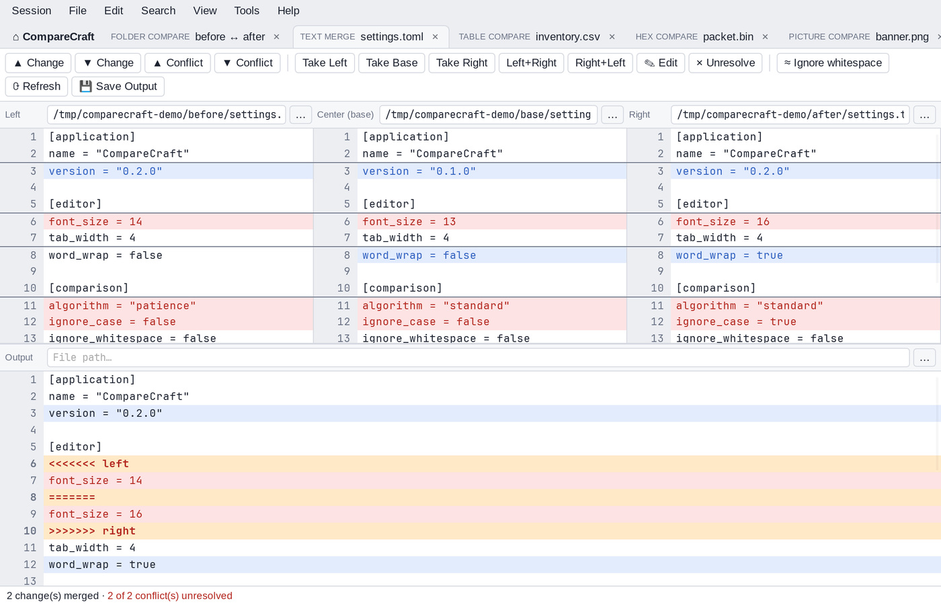Viewport: 941px width, 605px height.
Task: Close the packet.bin tab
Action: pos(765,37)
